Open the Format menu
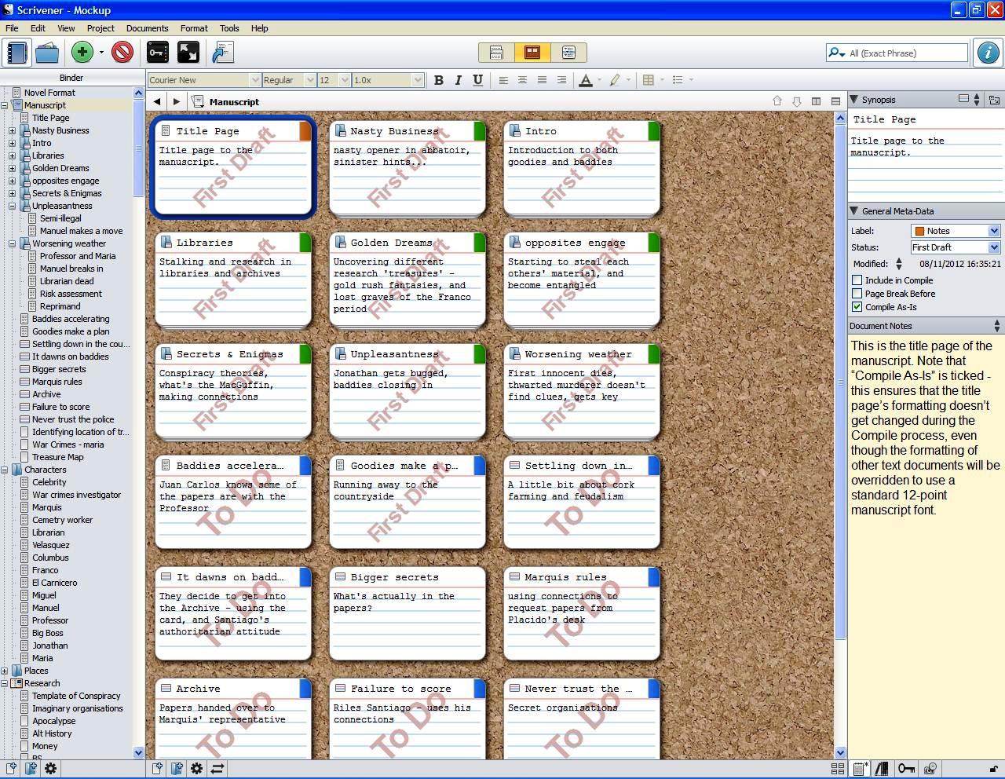1005x779 pixels. [194, 28]
